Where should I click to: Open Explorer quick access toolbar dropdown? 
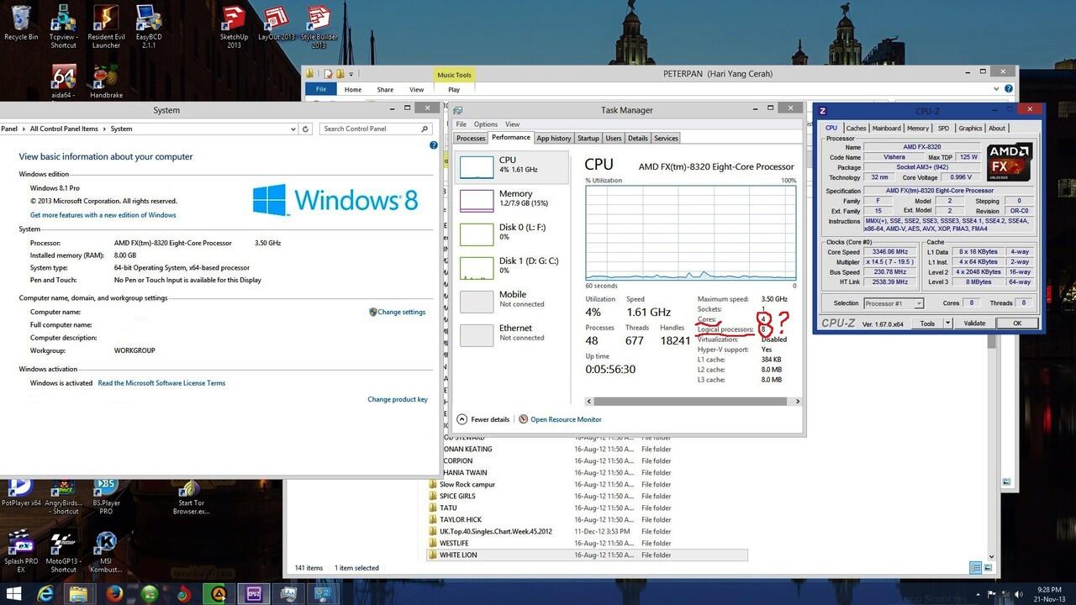[351, 74]
